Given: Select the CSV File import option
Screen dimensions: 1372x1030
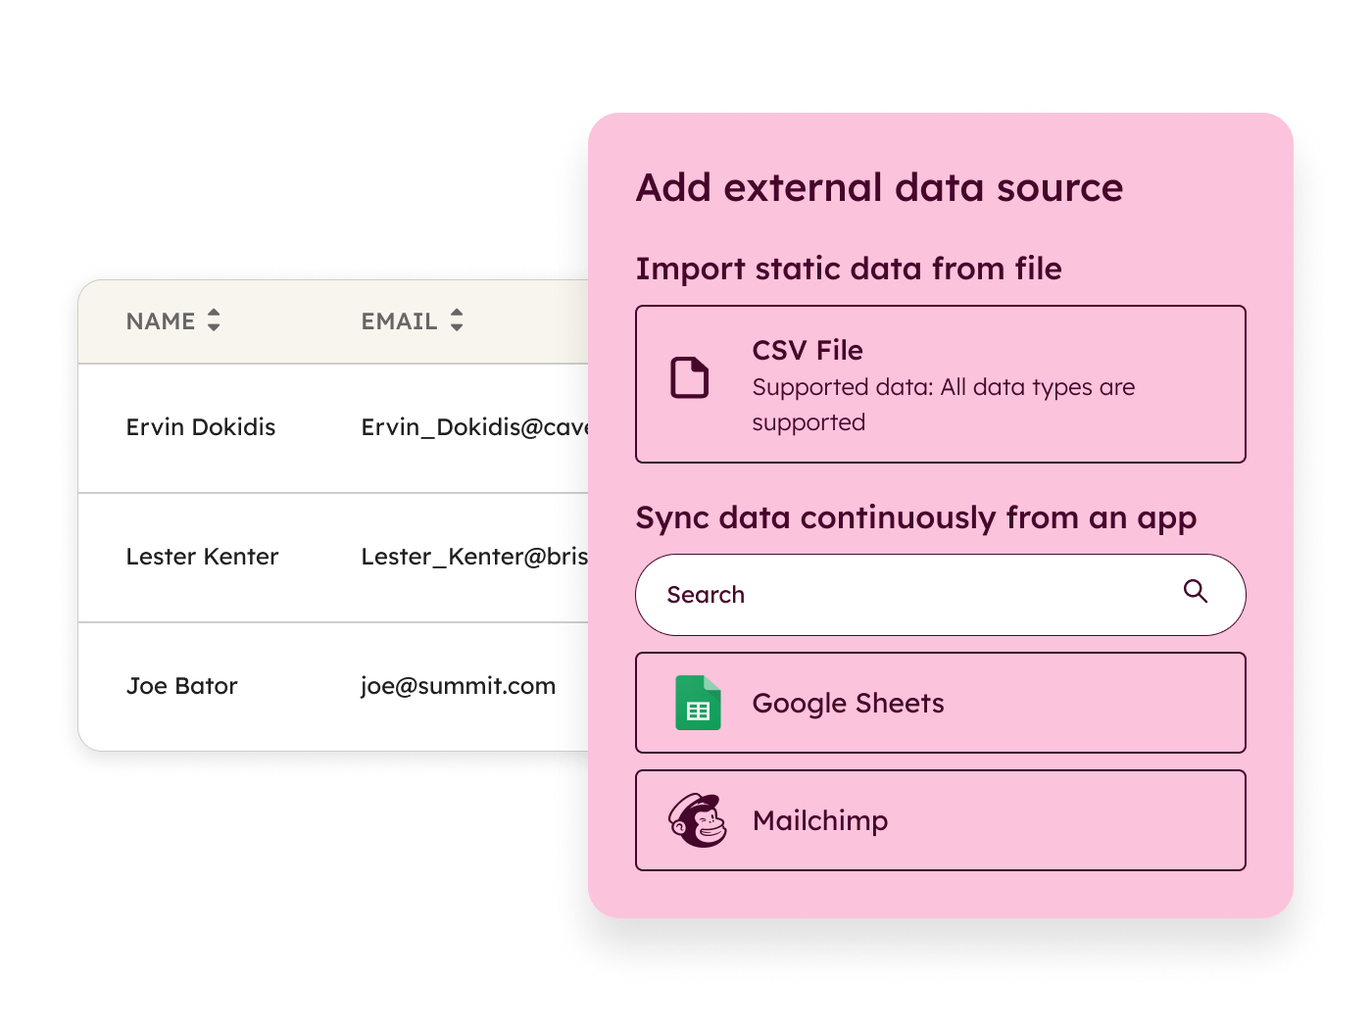Looking at the screenshot, I should [x=940, y=384].
